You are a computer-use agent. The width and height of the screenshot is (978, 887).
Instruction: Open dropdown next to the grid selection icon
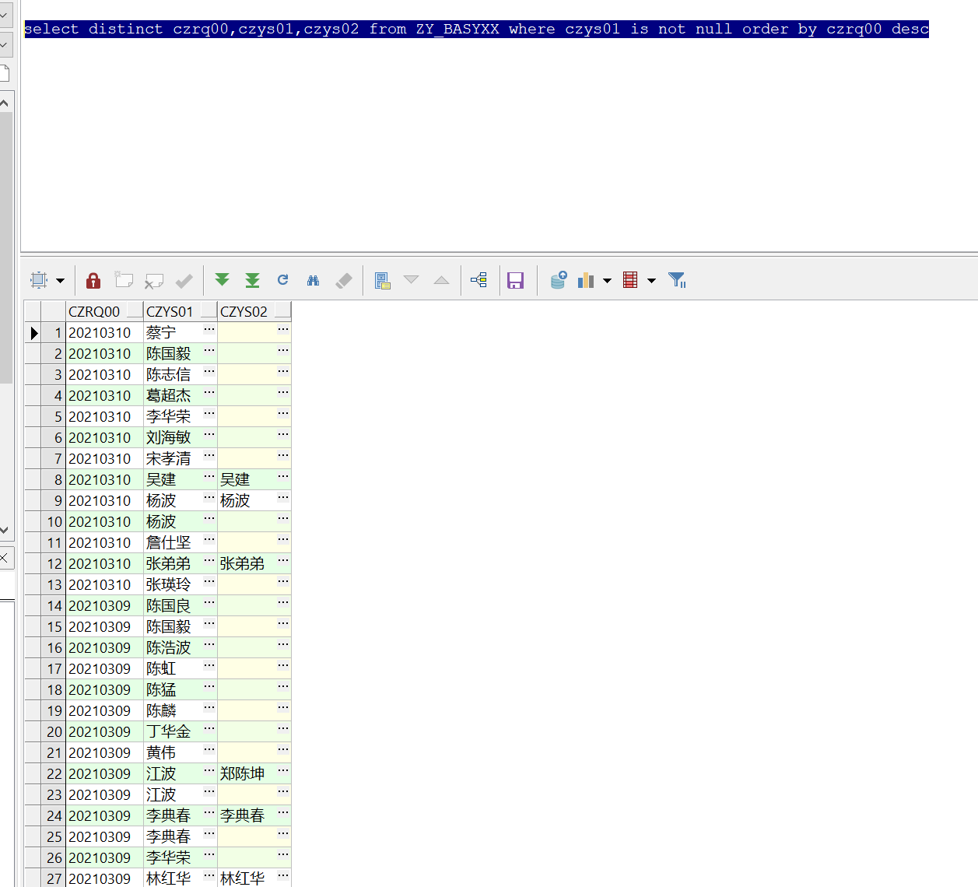(60, 281)
